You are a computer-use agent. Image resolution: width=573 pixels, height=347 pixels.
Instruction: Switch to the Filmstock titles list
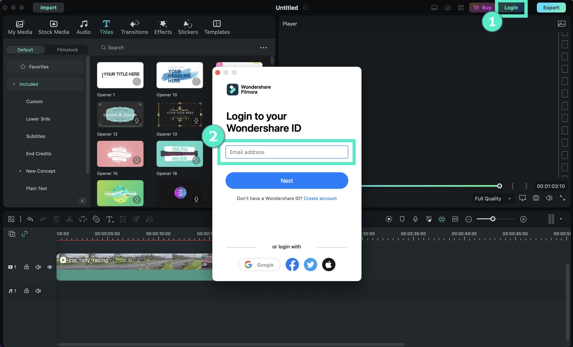[x=67, y=50]
